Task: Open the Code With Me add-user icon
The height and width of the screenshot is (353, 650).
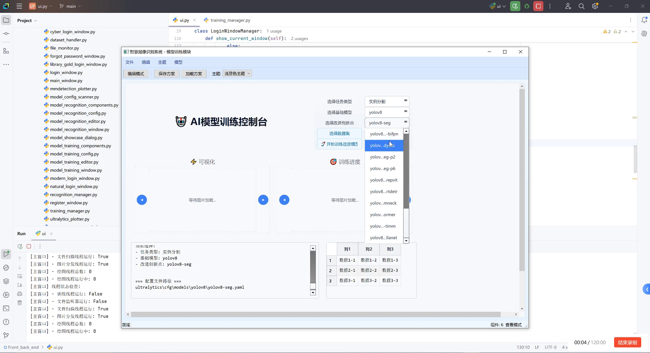Action: 568,6
